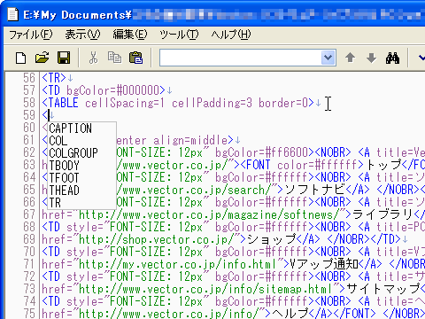
Task: Click inside the search text field
Action: (x=240, y=58)
